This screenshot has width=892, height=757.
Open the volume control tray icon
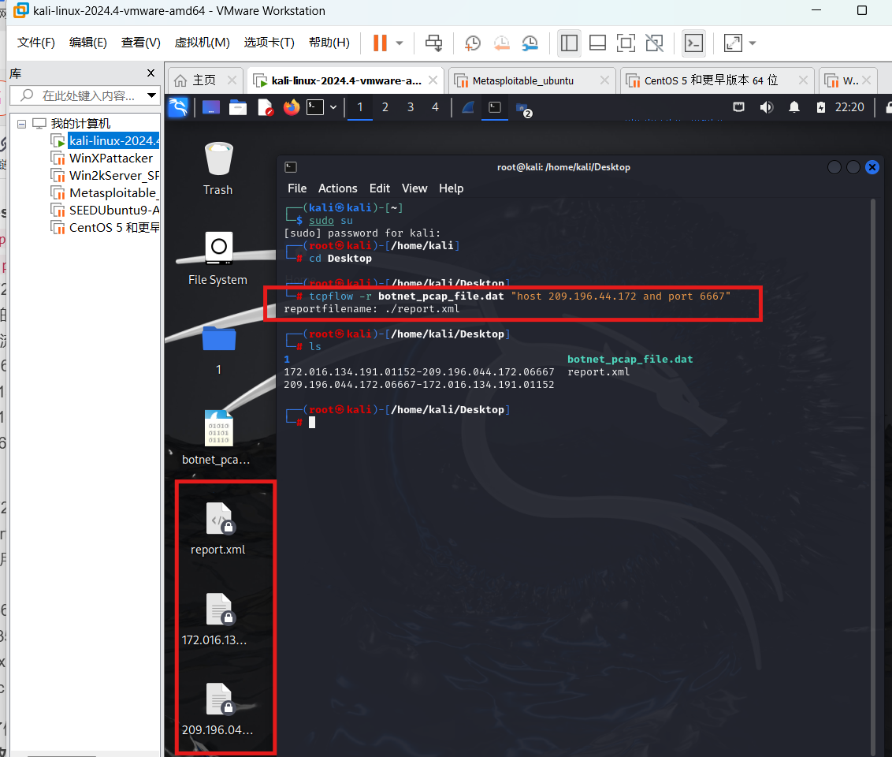[766, 107]
